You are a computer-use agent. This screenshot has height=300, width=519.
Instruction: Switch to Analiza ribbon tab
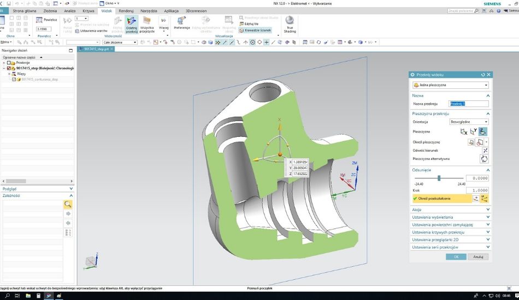[x=69, y=11]
